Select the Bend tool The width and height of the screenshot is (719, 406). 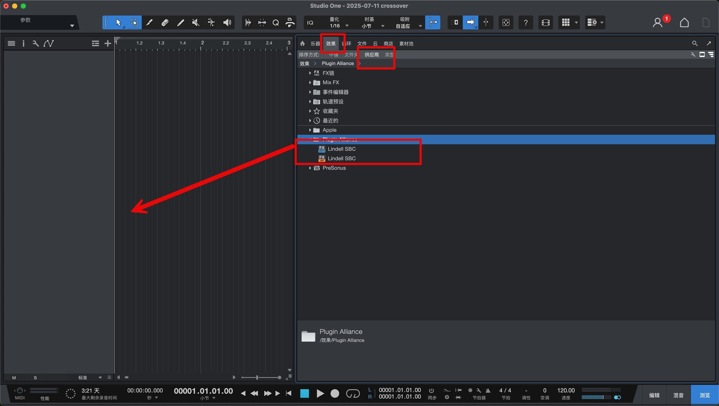point(212,22)
